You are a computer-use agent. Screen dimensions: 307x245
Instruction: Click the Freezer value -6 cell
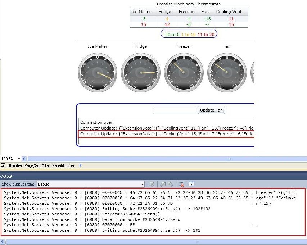(x=188, y=24)
